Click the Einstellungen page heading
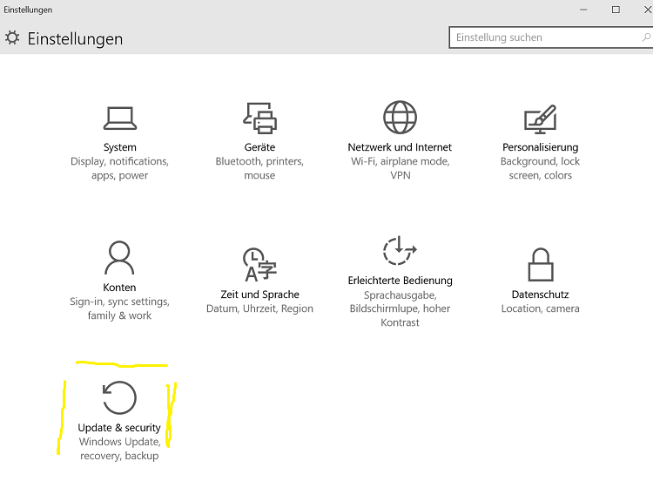The width and height of the screenshot is (653, 488). [76, 39]
